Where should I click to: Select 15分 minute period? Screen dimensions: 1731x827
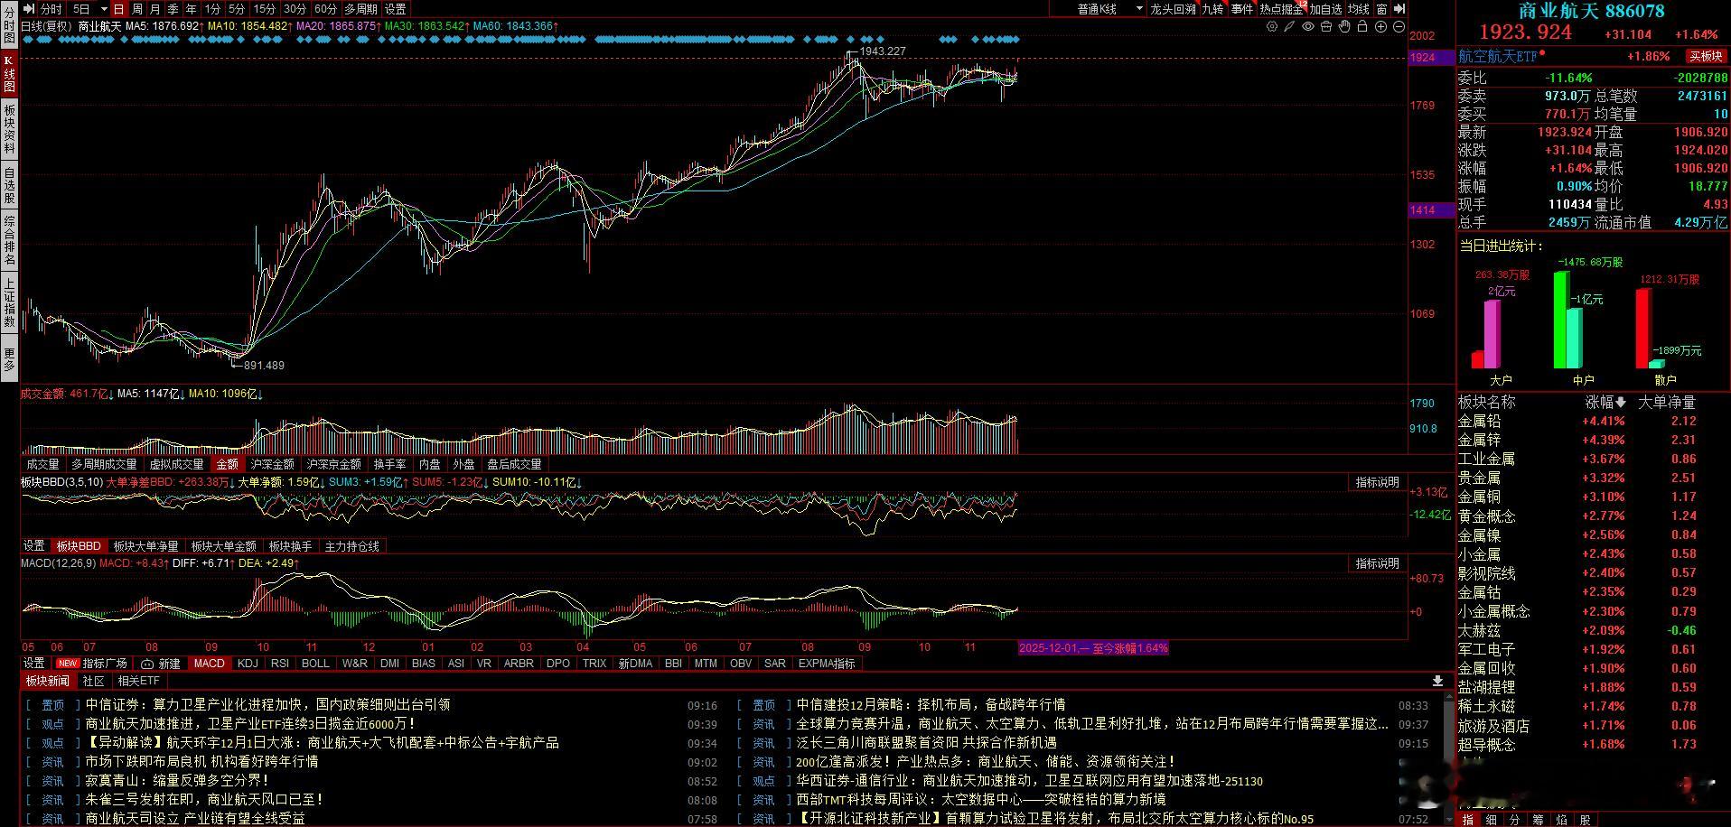tap(265, 9)
